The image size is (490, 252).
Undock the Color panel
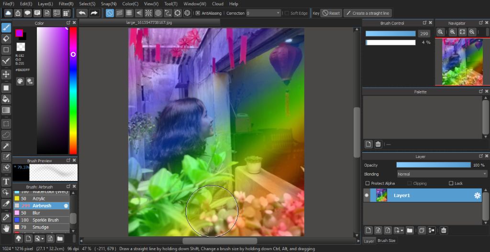[x=68, y=23]
